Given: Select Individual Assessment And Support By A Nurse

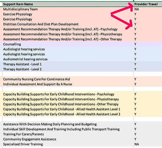Looking at the screenshot, I should (x=68, y=84).
